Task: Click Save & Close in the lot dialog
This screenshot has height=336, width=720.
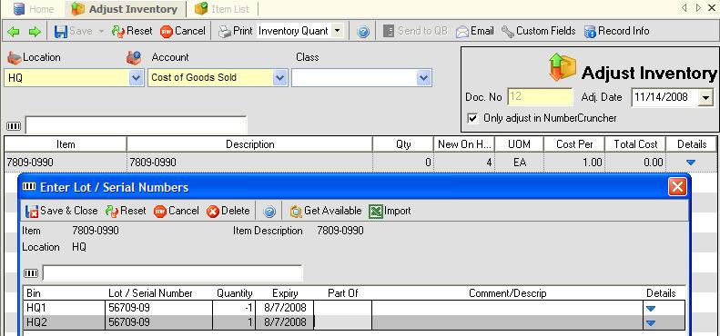Action: [x=62, y=211]
